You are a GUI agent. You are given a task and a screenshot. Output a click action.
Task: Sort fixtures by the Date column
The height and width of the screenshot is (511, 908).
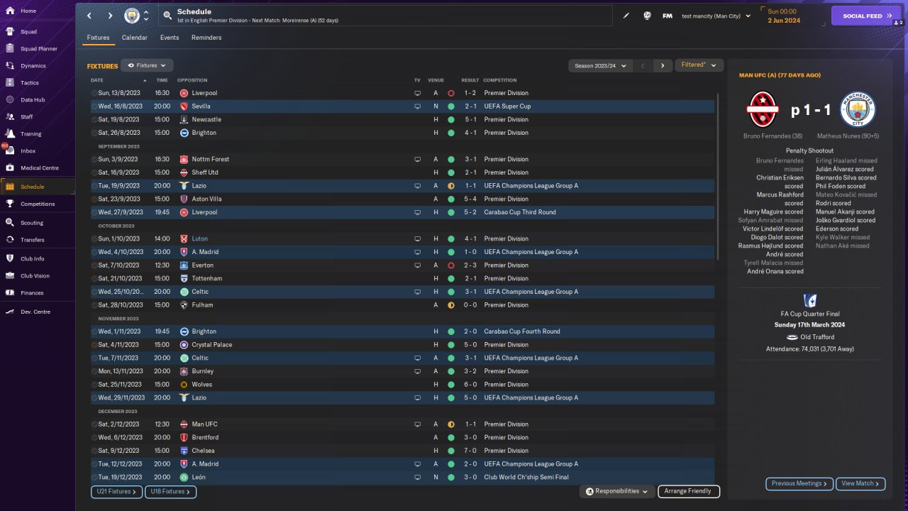point(97,80)
